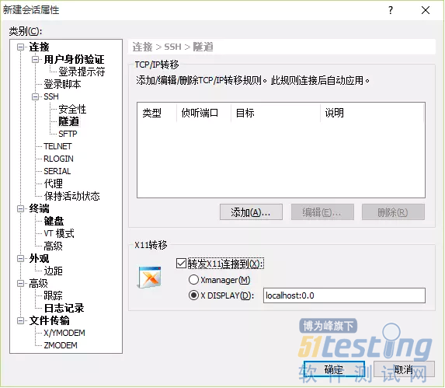Select 外观 category
Viewport: 445px width, 388px height.
[39, 258]
